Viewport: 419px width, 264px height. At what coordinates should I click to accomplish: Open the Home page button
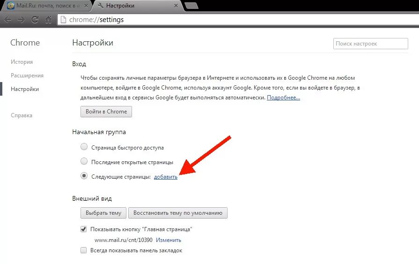point(48,20)
